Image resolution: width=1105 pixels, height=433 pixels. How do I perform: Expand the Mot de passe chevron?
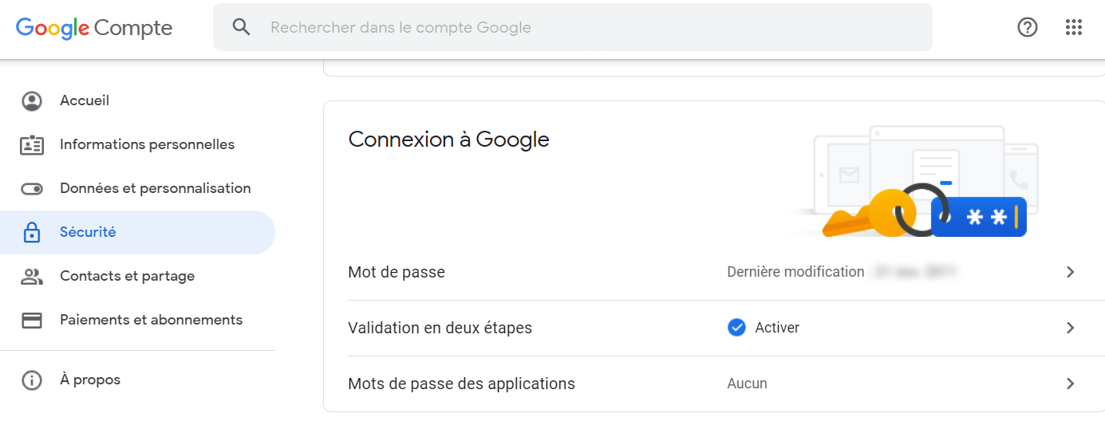pyautogui.click(x=1071, y=272)
